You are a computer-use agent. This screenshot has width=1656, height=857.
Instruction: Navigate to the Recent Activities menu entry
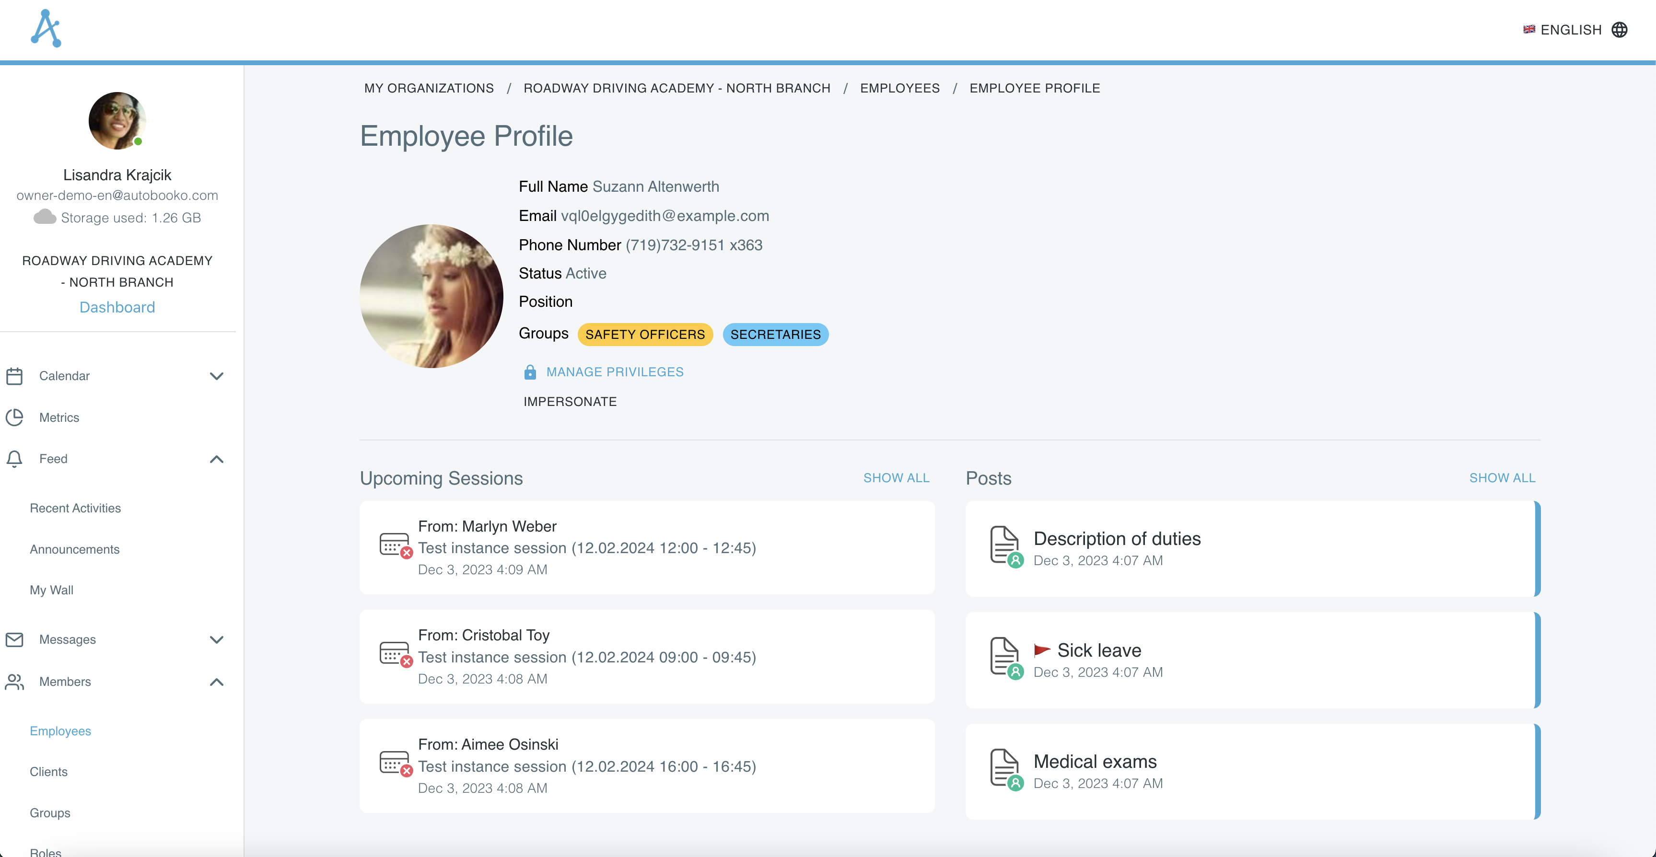pos(75,508)
